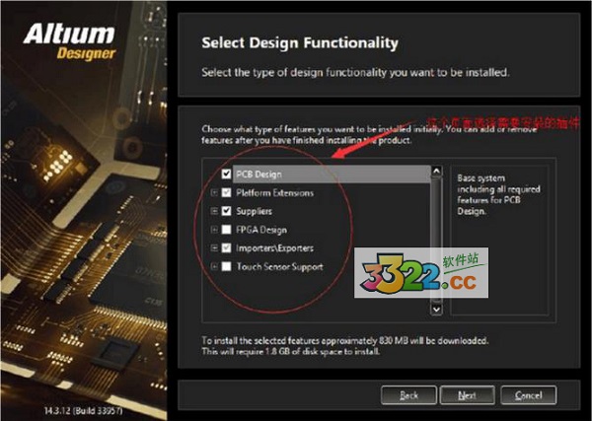The image size is (592, 421).
Task: Expand the Platform Extensions tree node
Action: pyautogui.click(x=214, y=193)
